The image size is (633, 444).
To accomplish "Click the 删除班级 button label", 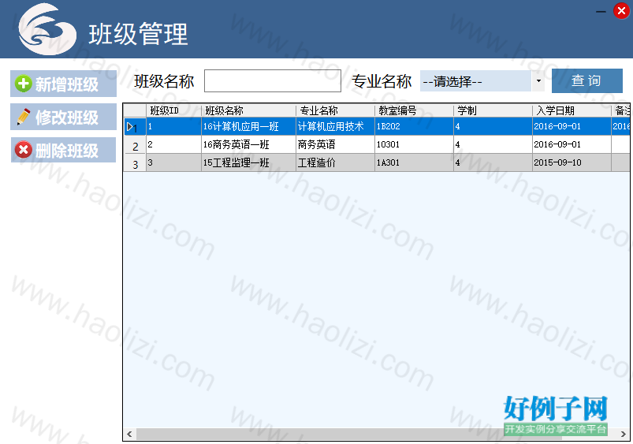I will (x=66, y=151).
